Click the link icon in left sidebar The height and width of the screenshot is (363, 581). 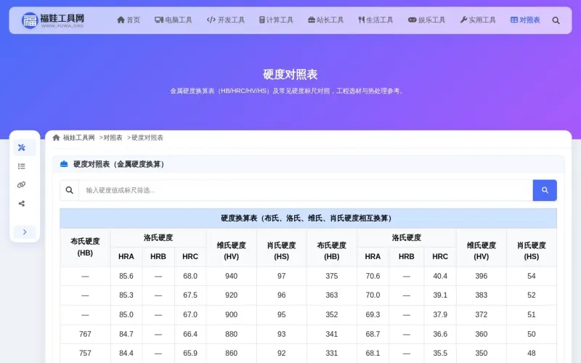click(x=22, y=185)
